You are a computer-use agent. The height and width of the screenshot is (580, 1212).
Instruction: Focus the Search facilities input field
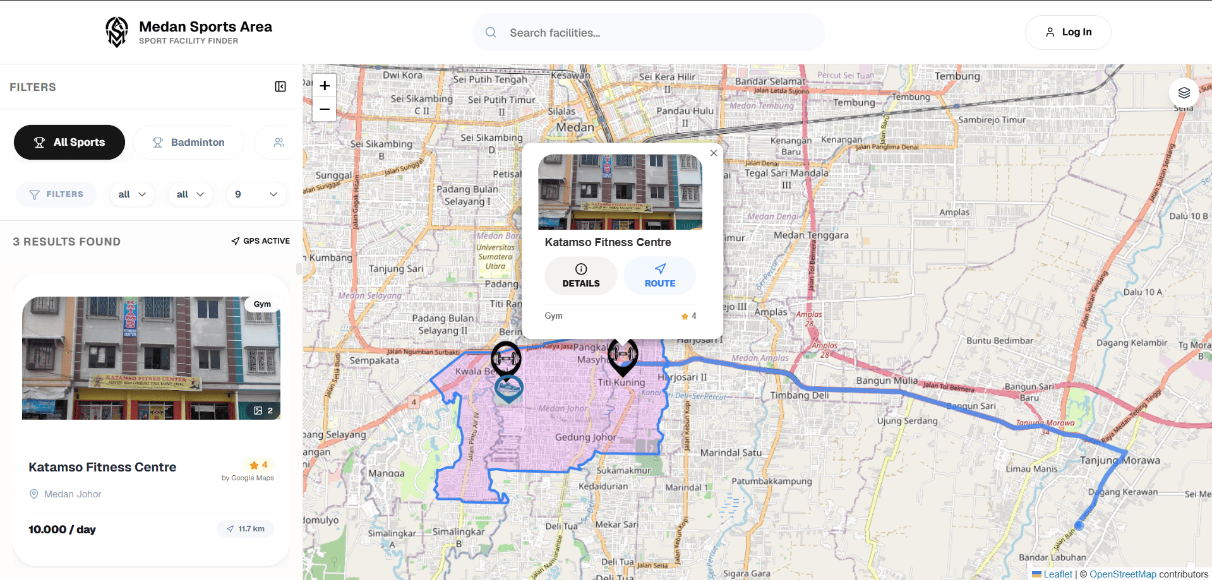[x=649, y=32]
